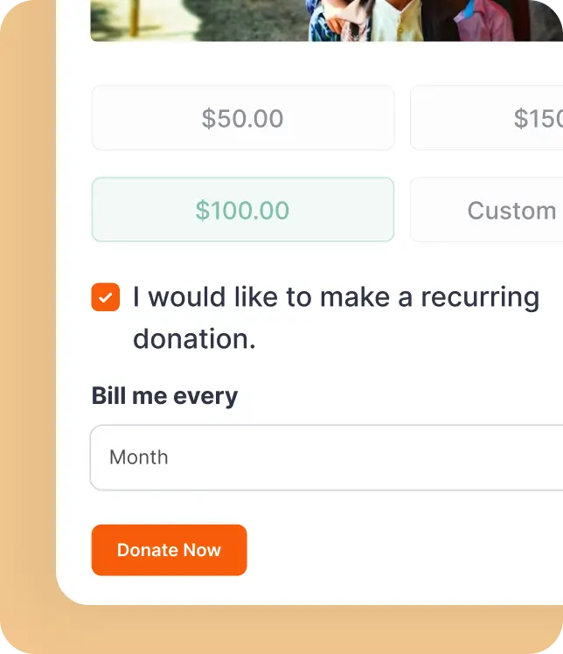Uncheck the recurring donation checkbox
The image size is (563, 654).
pyautogui.click(x=106, y=297)
